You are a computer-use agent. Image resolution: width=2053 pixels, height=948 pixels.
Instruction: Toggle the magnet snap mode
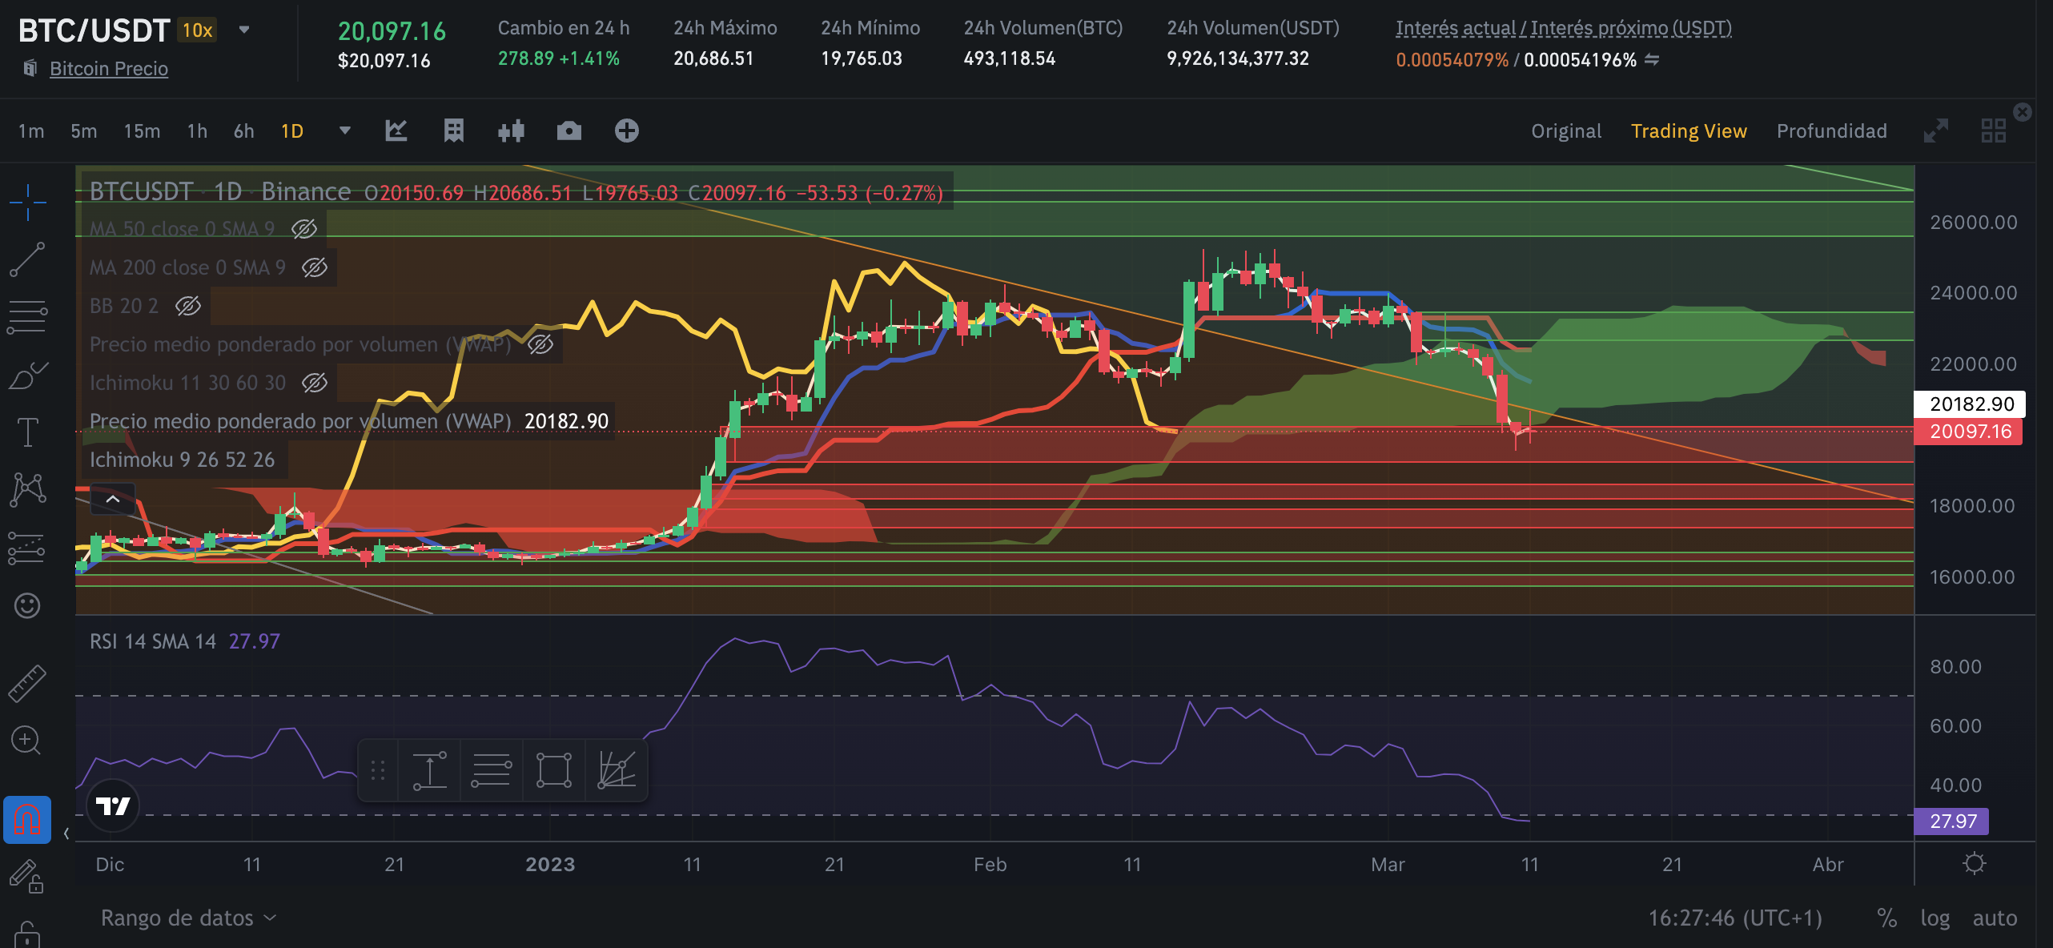(27, 819)
